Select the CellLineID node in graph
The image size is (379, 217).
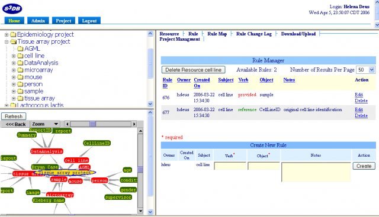click(x=97, y=143)
